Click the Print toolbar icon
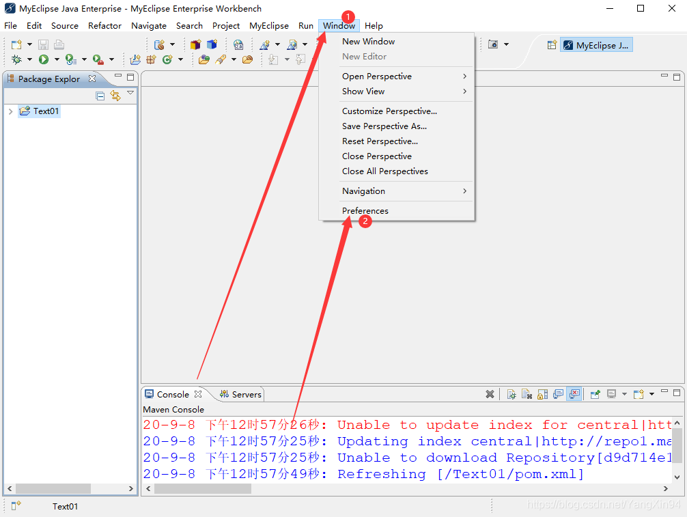 [x=59, y=44]
